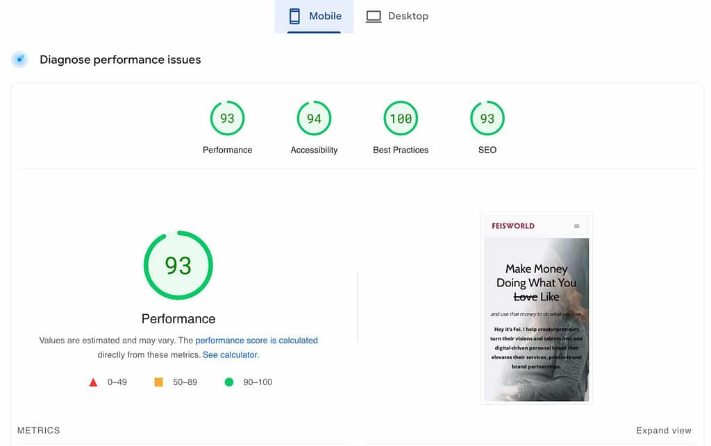711x446 pixels.
Task: Open the 'performance score is calculated' link
Action: [256, 341]
